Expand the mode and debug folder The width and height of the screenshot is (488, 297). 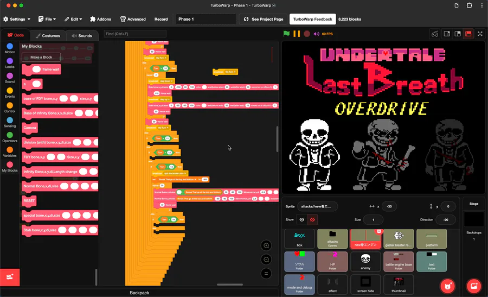point(299,285)
